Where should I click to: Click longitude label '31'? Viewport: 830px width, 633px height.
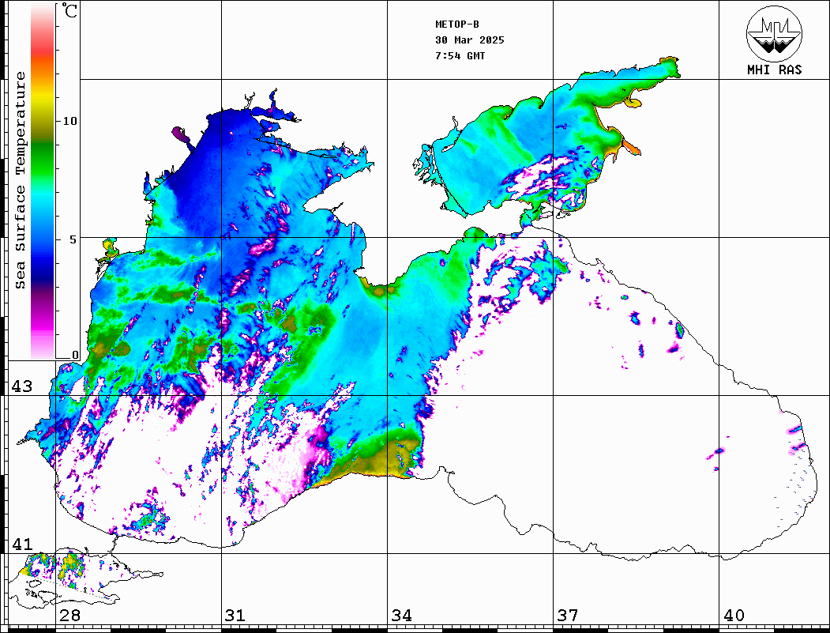pyautogui.click(x=235, y=616)
